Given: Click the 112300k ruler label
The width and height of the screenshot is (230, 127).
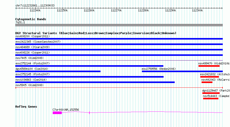Looking at the screenshot, I should 197,10.
